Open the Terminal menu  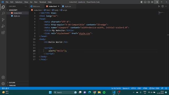[43, 2]
